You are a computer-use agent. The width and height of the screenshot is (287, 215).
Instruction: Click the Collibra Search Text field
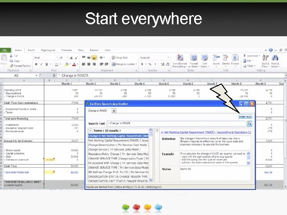[x=176, y=123]
